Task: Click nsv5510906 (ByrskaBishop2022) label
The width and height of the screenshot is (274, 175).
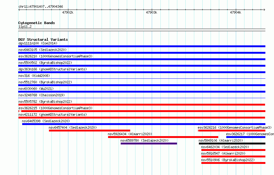Action: 228,160
